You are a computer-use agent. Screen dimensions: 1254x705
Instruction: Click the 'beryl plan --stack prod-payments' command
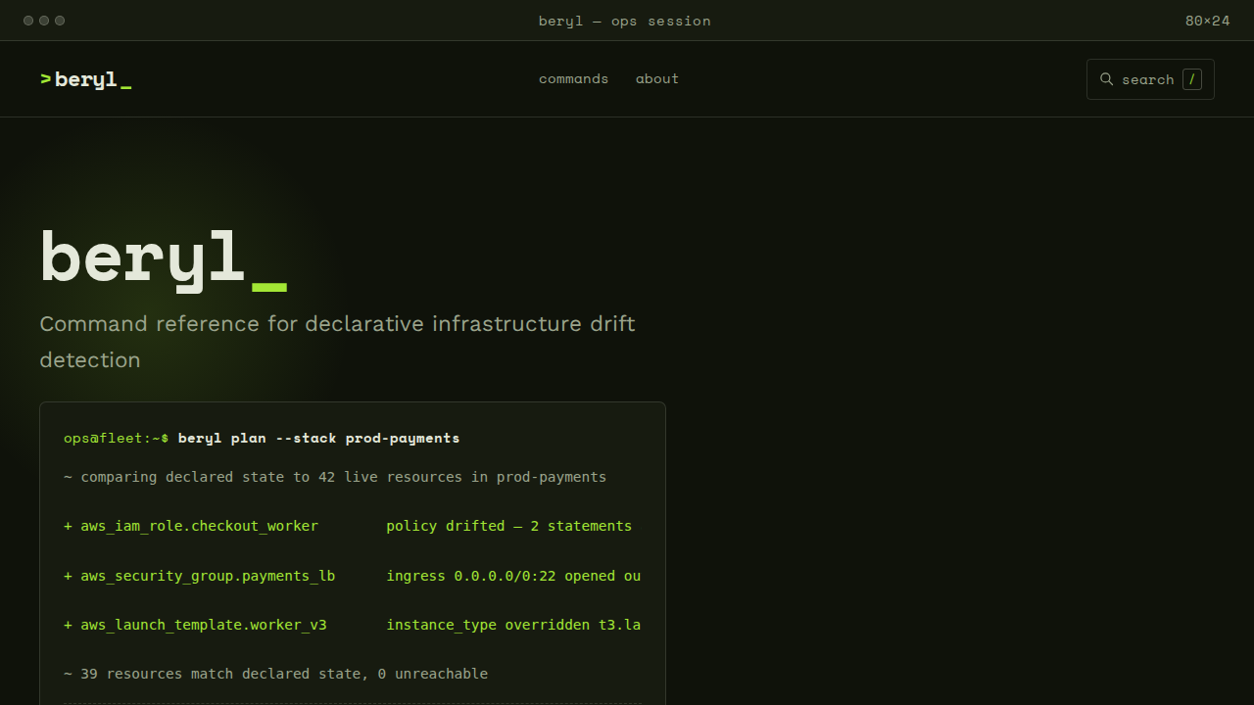coord(318,438)
